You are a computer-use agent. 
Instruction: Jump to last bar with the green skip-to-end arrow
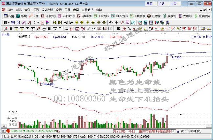click(x=60, y=23)
